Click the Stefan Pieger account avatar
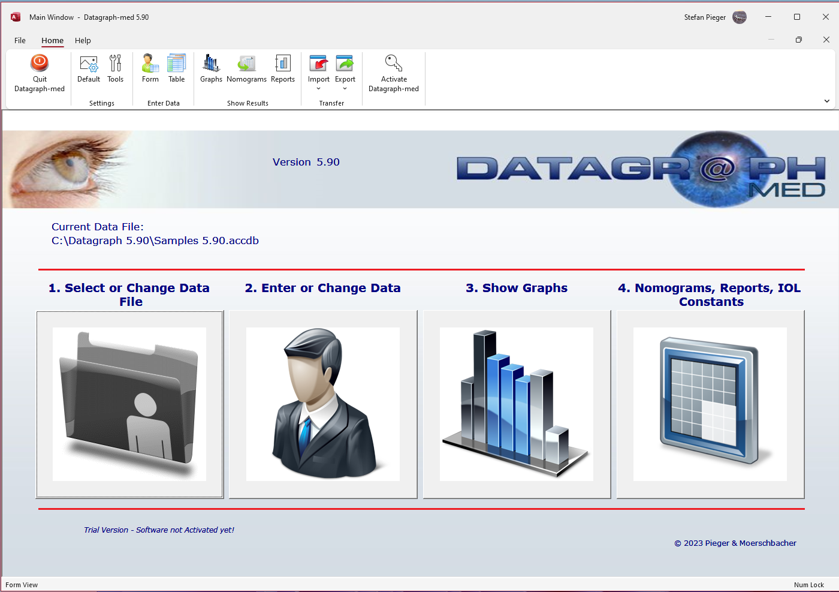Screen dimensions: 839x592 [740, 17]
